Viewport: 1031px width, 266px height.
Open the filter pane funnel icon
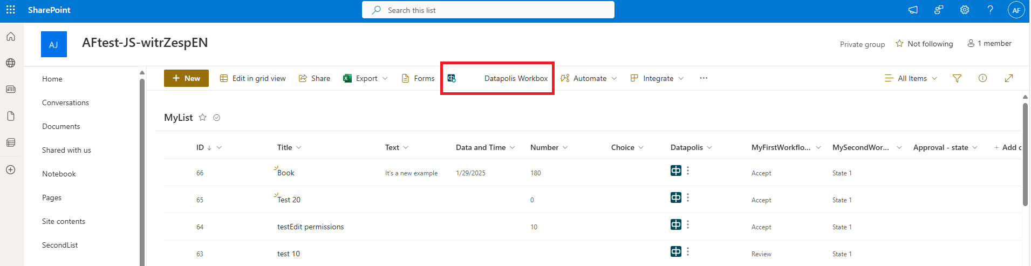[x=957, y=78]
